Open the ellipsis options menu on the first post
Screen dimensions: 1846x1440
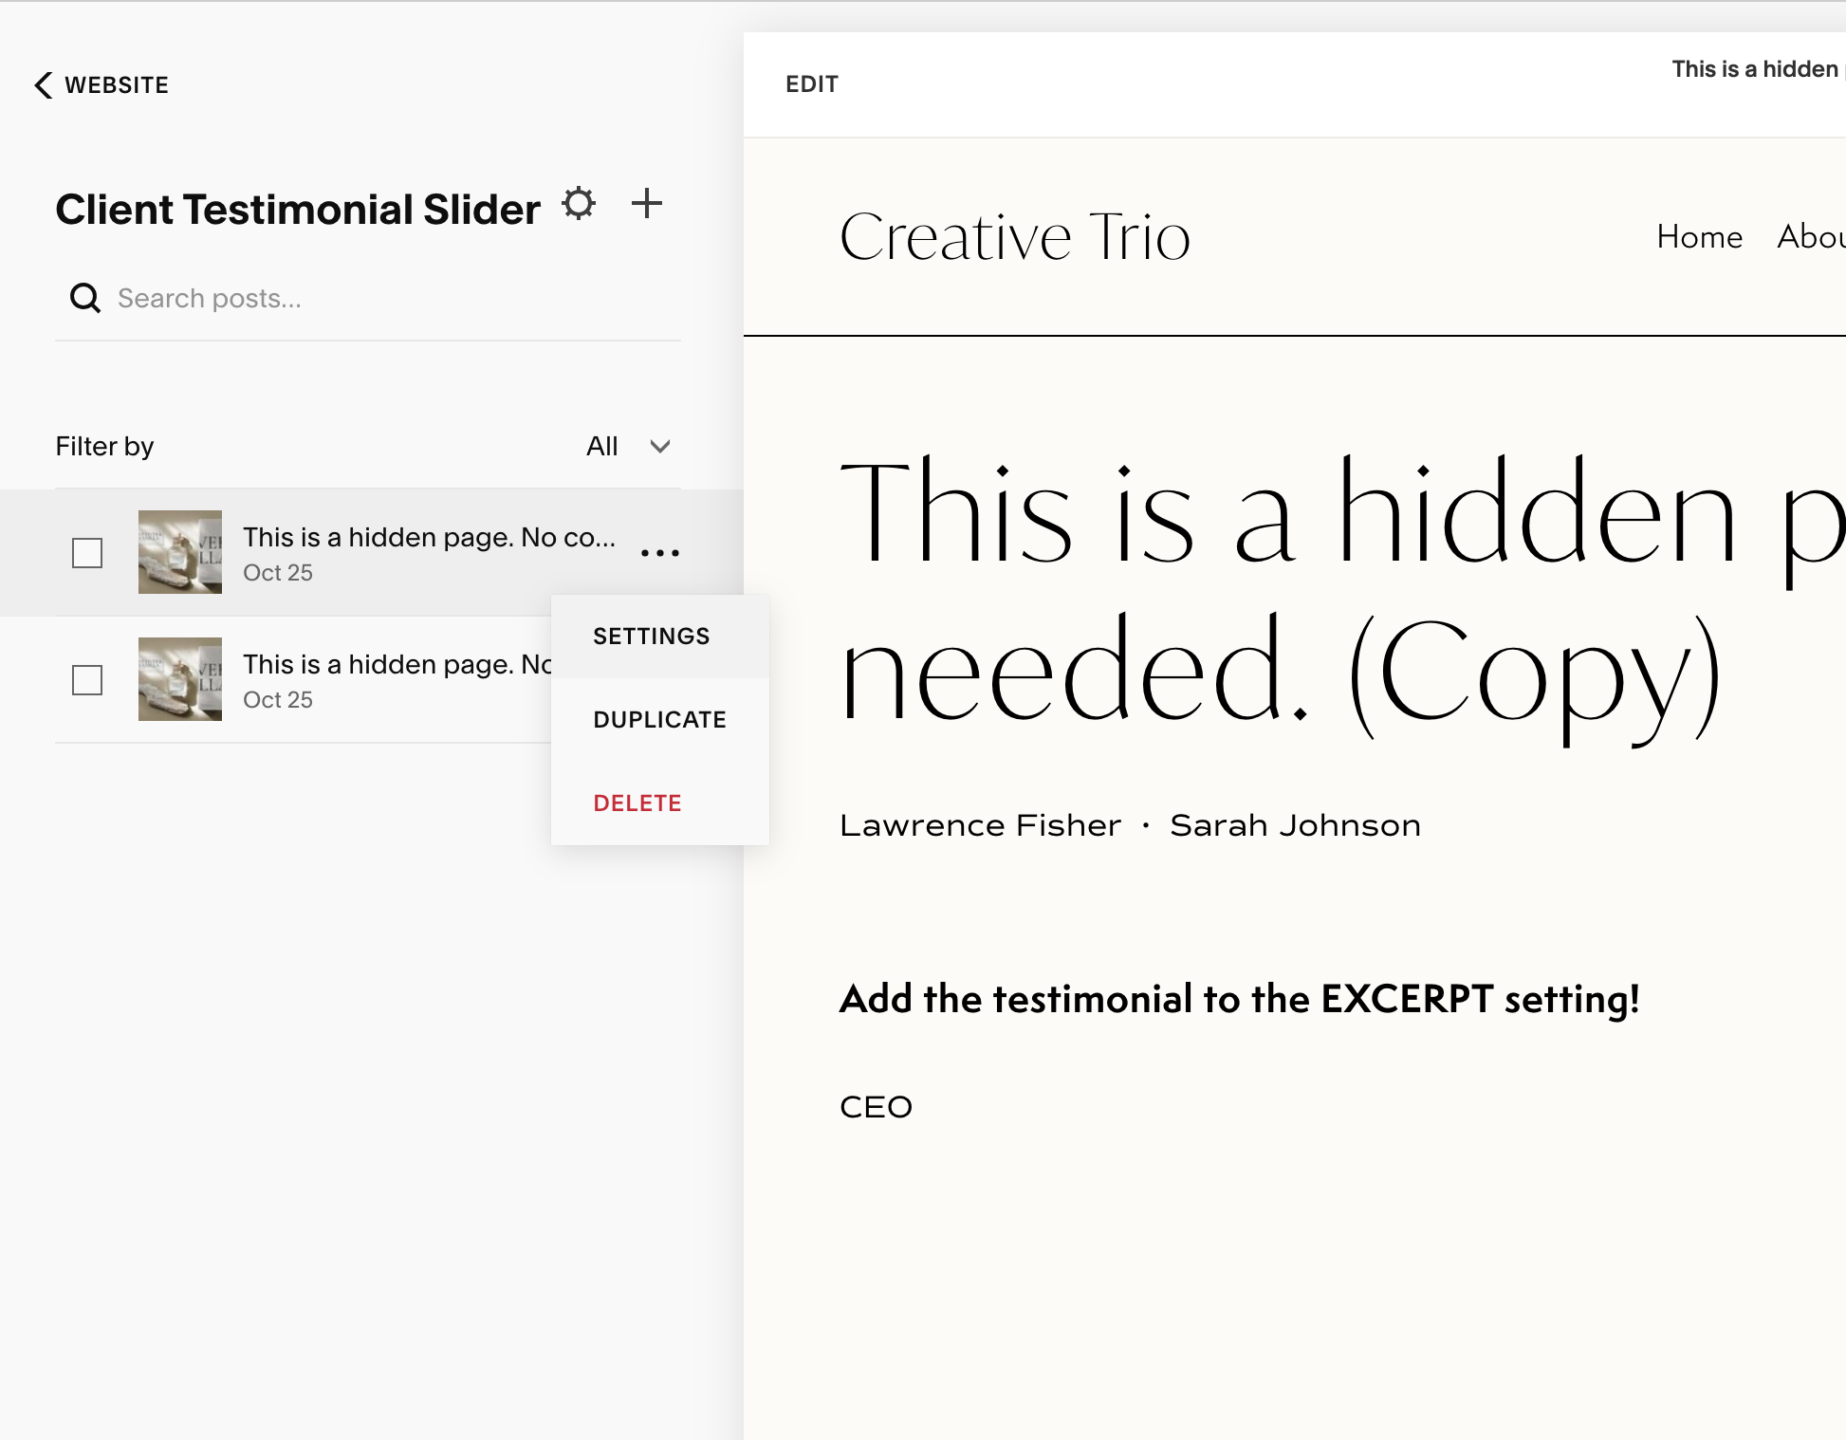(662, 552)
